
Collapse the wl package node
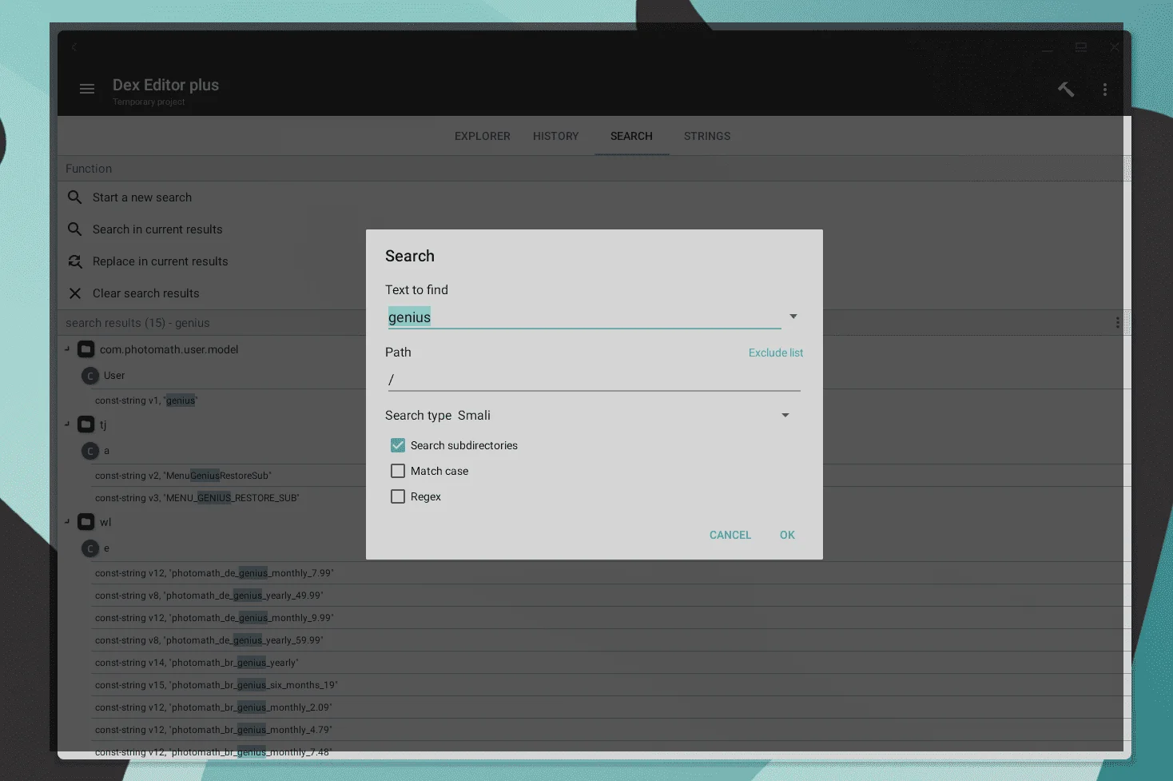pos(67,522)
